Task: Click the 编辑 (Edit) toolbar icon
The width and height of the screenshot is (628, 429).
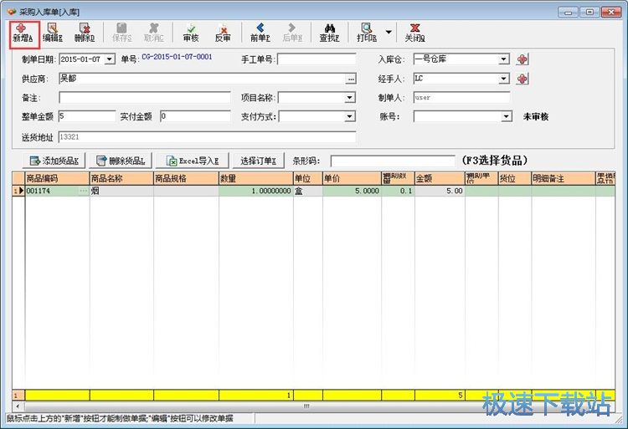Action: pos(53,33)
